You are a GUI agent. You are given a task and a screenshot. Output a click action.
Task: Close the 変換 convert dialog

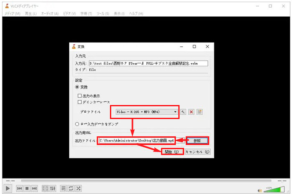pyautogui.click(x=207, y=47)
